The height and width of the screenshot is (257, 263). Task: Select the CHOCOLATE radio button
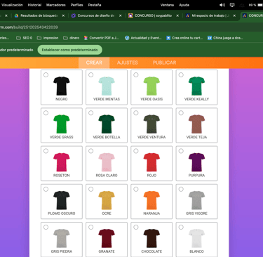click(136, 227)
